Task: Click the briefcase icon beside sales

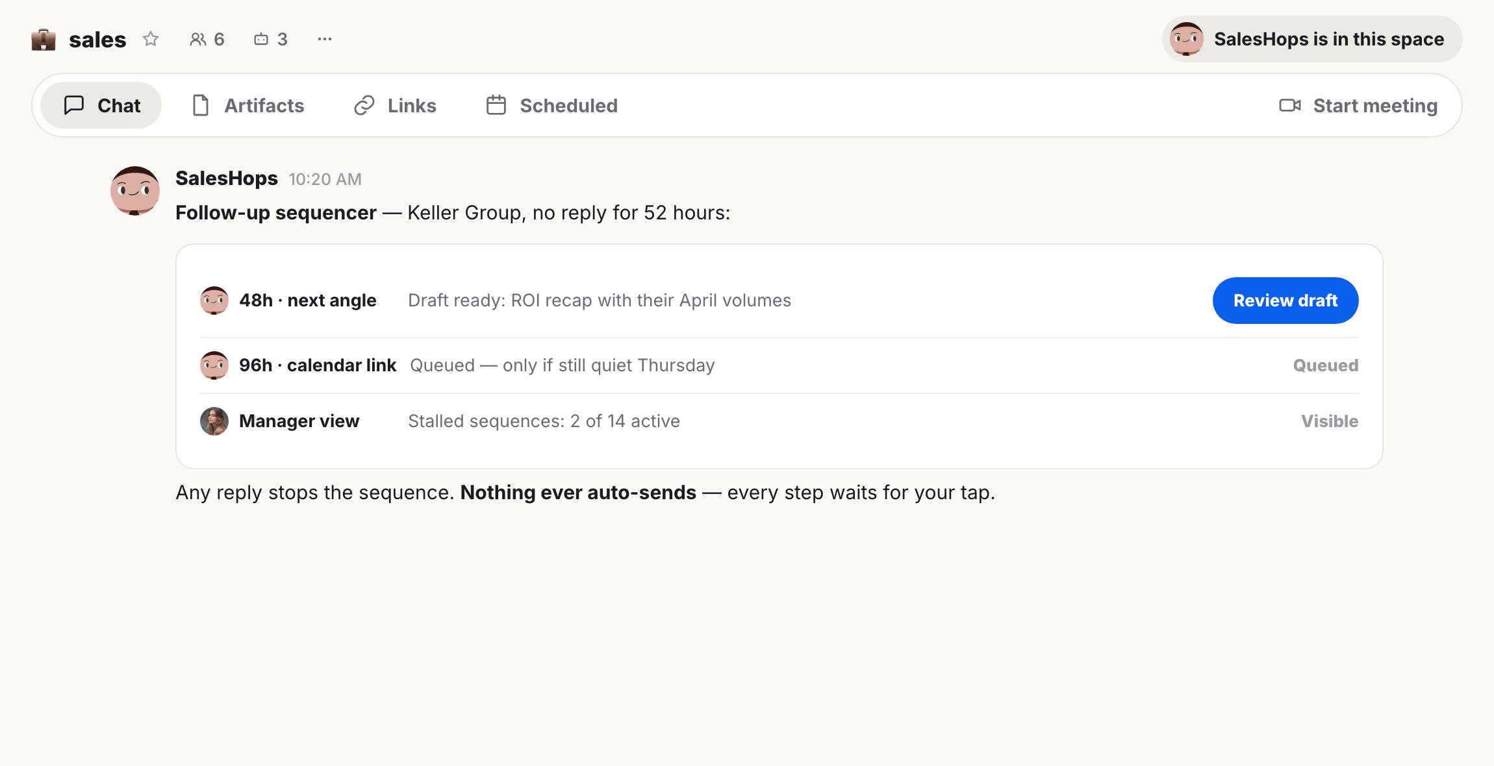Action: coord(44,40)
